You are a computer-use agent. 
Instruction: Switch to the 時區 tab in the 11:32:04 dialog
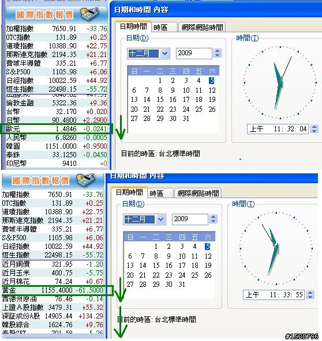[x=164, y=28]
